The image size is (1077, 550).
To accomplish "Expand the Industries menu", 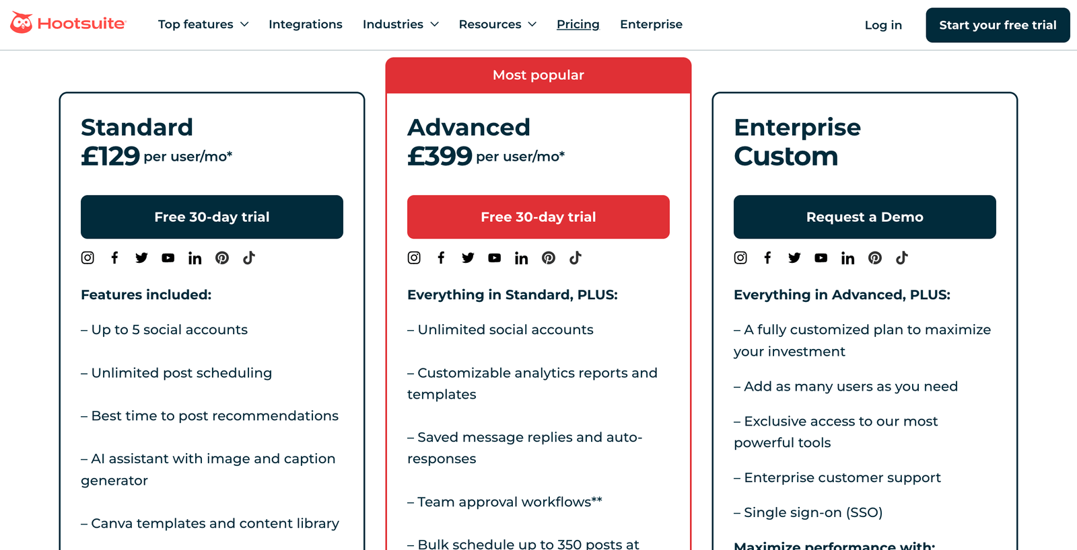I will [401, 24].
